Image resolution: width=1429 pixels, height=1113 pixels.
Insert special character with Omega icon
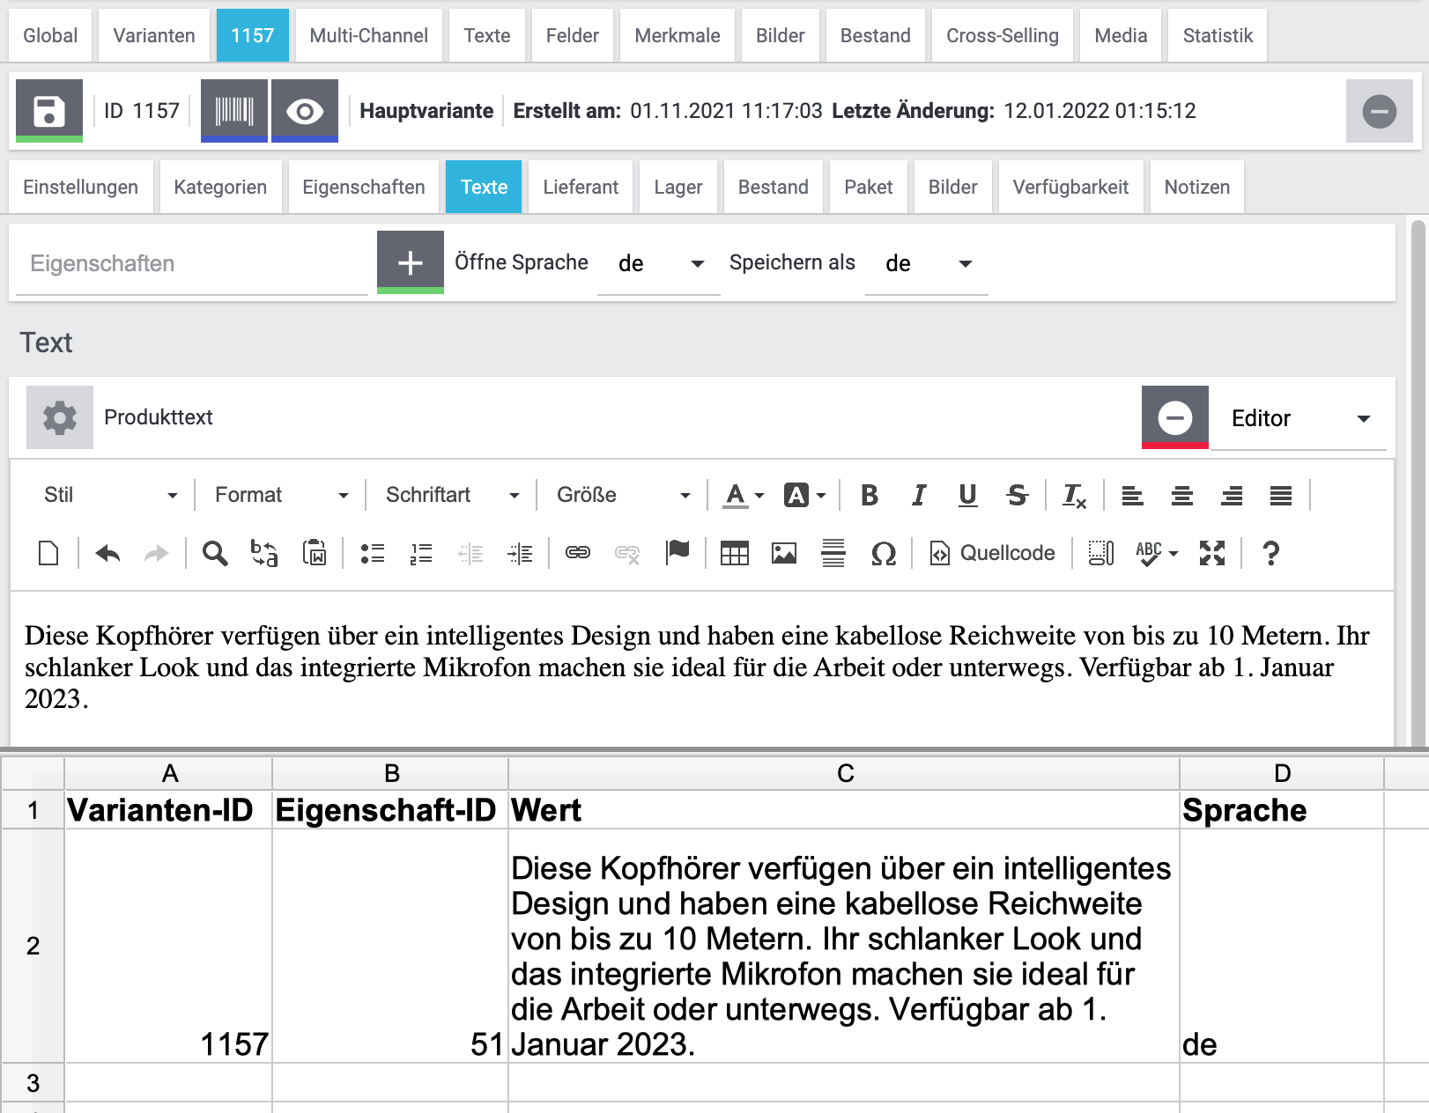[883, 553]
